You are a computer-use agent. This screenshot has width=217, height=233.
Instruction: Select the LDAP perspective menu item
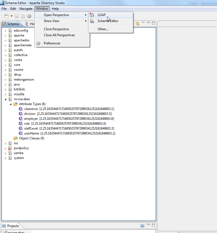tap(111, 15)
